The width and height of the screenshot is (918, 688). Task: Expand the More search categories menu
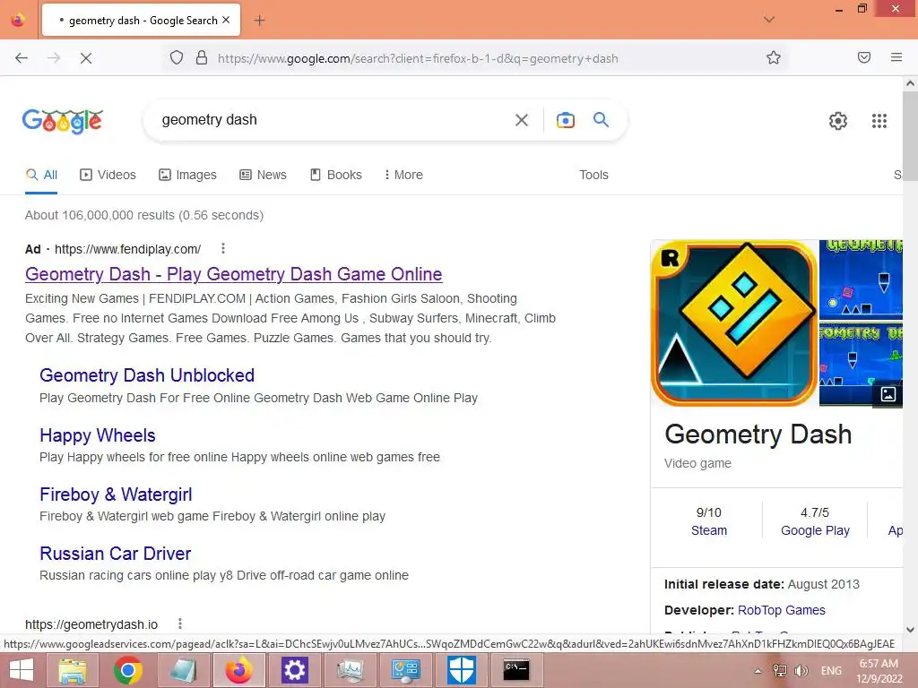point(403,175)
